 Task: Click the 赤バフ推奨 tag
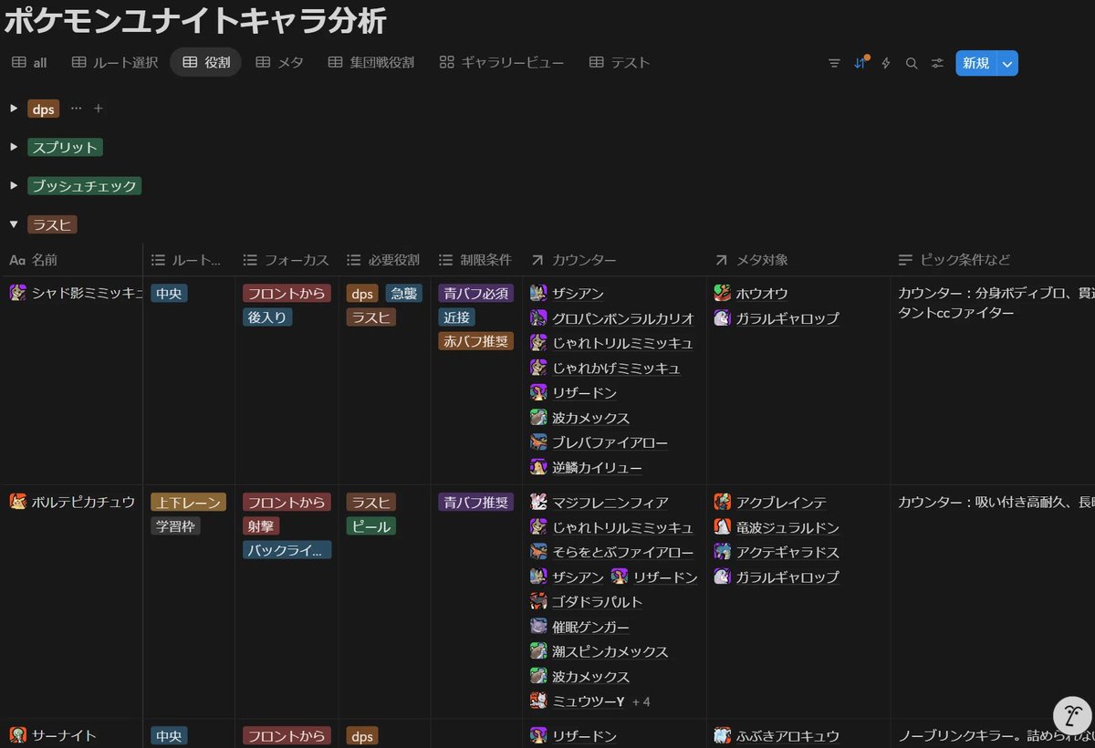click(x=476, y=341)
